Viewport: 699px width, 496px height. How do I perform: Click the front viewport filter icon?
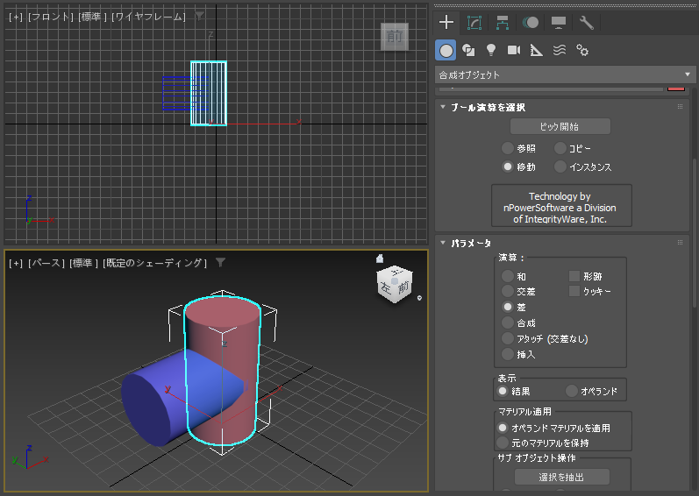(200, 16)
